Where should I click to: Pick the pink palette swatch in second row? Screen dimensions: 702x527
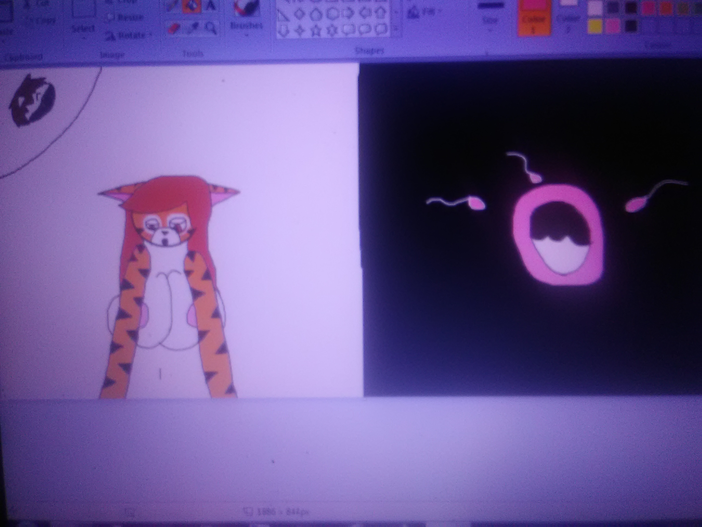[x=613, y=27]
